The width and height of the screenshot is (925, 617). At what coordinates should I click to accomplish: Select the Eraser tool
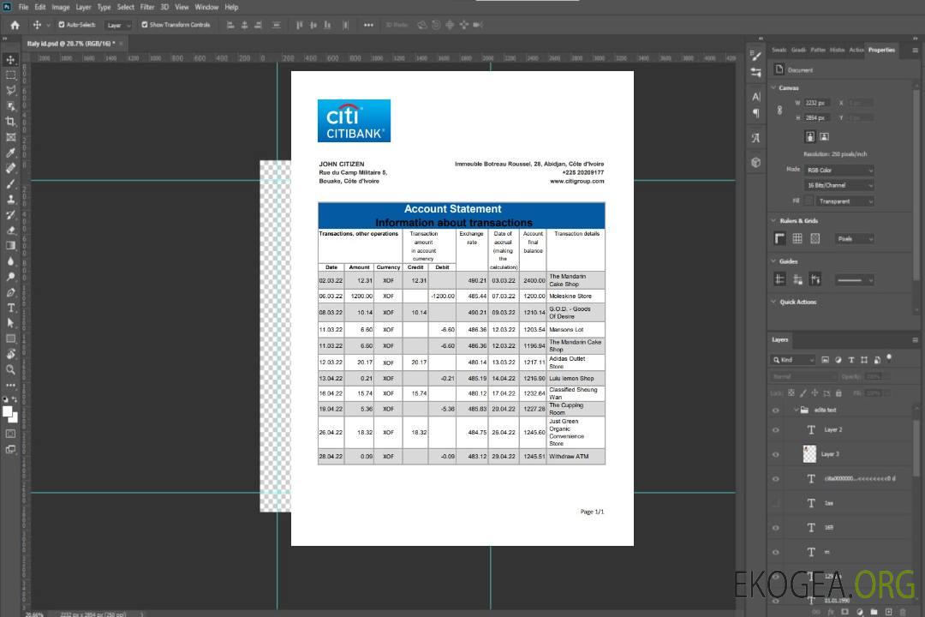click(x=10, y=231)
